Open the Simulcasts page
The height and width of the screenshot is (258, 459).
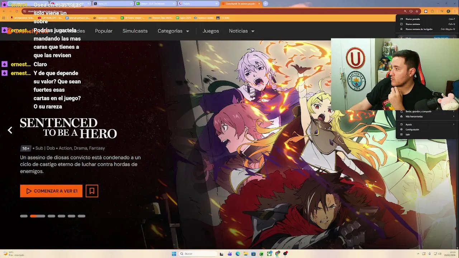pos(135,31)
